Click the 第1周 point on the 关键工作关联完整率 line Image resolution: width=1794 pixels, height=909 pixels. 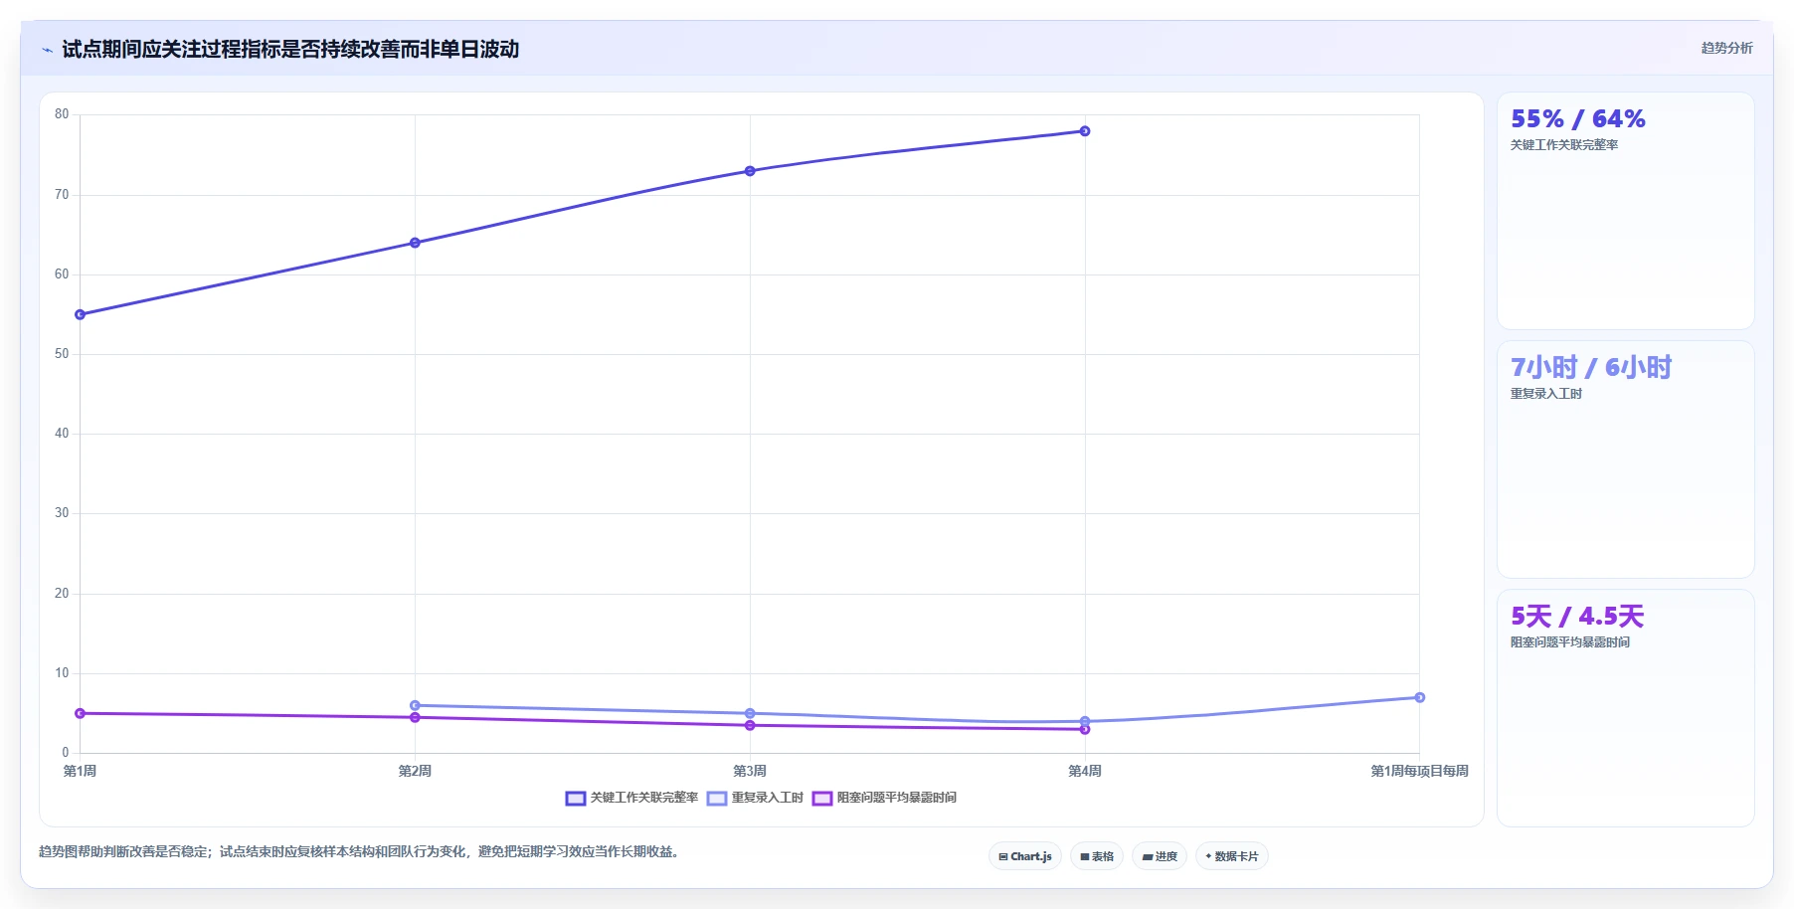pyautogui.click(x=81, y=314)
